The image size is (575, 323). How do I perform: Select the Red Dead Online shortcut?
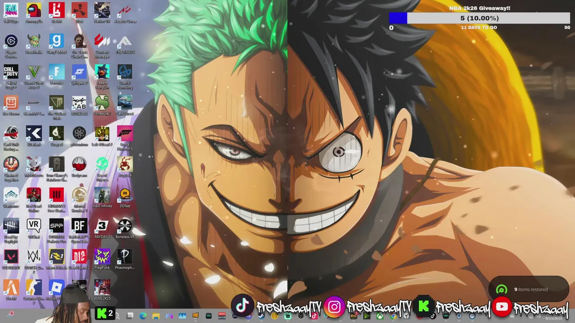(x=34, y=200)
